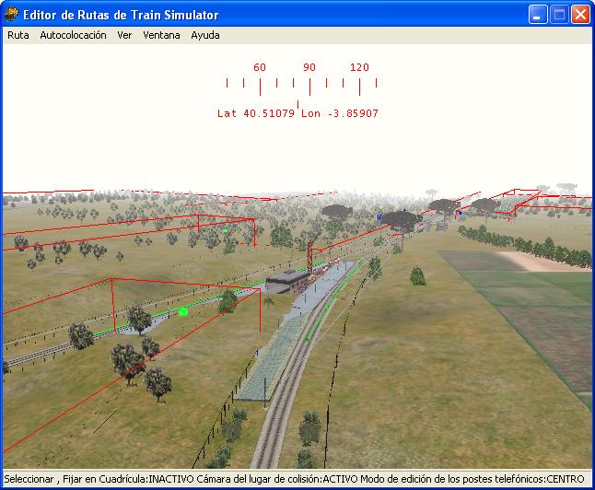The width and height of the screenshot is (595, 490).
Task: Minimize the route editor window
Action: [x=538, y=14]
